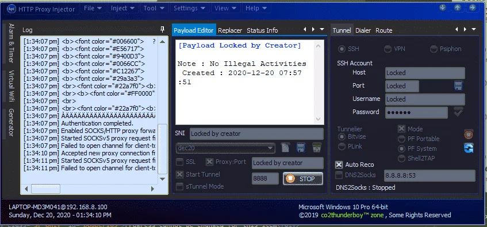Viewport: 487px width, 227px height.
Task: Switch to the Payload Editor tab
Action: (194, 30)
